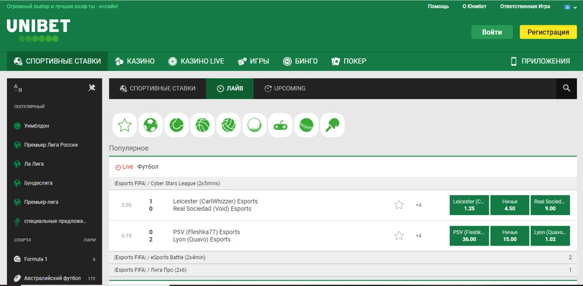
Task: Open Приложения mobile apps link
Action: click(x=540, y=61)
